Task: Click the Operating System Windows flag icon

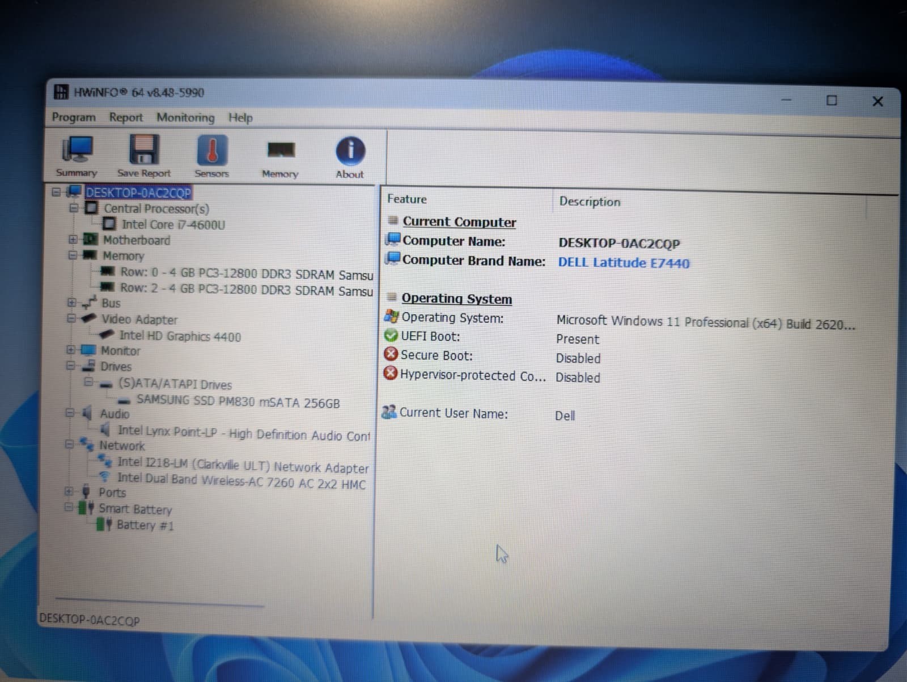Action: [x=391, y=316]
